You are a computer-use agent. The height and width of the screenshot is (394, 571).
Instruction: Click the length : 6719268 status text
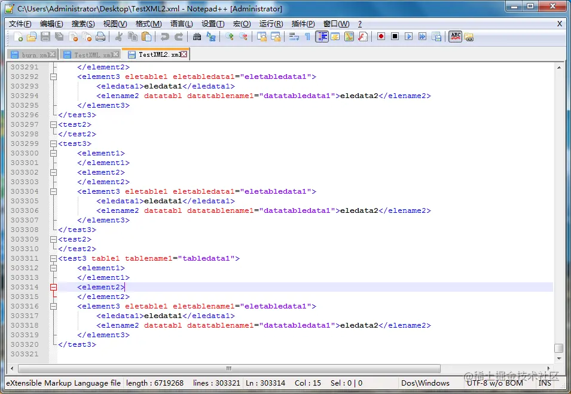[155, 383]
